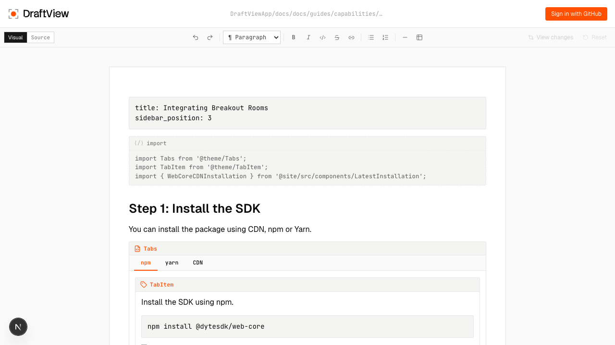Insert a table
The image size is (615, 345).
[x=419, y=37]
